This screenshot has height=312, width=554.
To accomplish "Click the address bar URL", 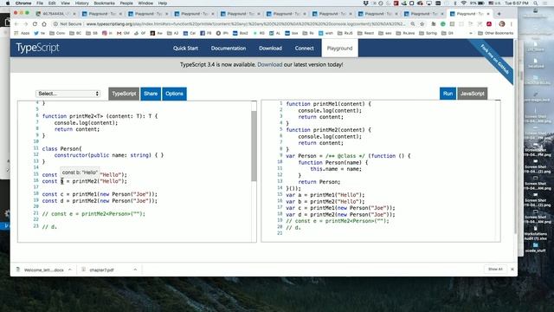I will [x=246, y=24].
